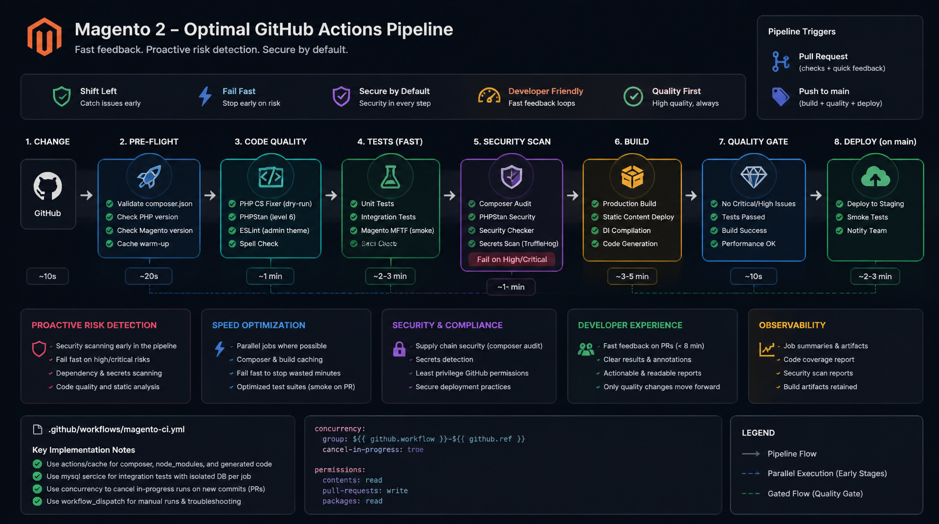Select the '8. DEPLOY (on main)' stage heading
The height and width of the screenshot is (524, 939).
coord(875,142)
